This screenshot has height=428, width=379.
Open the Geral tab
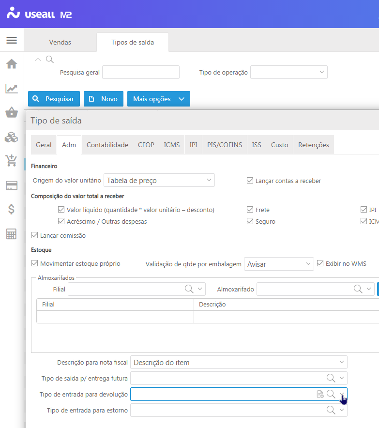click(x=44, y=145)
